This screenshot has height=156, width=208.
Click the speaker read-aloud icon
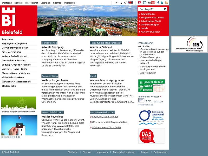[x=117, y=3]
